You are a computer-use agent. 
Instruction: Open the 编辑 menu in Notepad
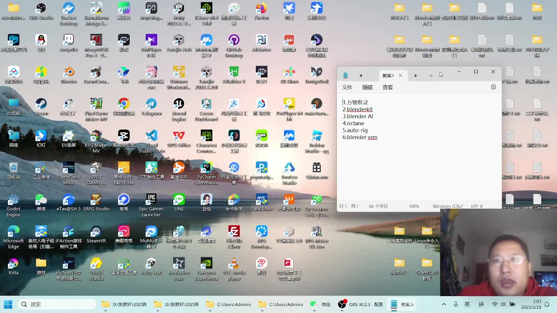(x=367, y=87)
